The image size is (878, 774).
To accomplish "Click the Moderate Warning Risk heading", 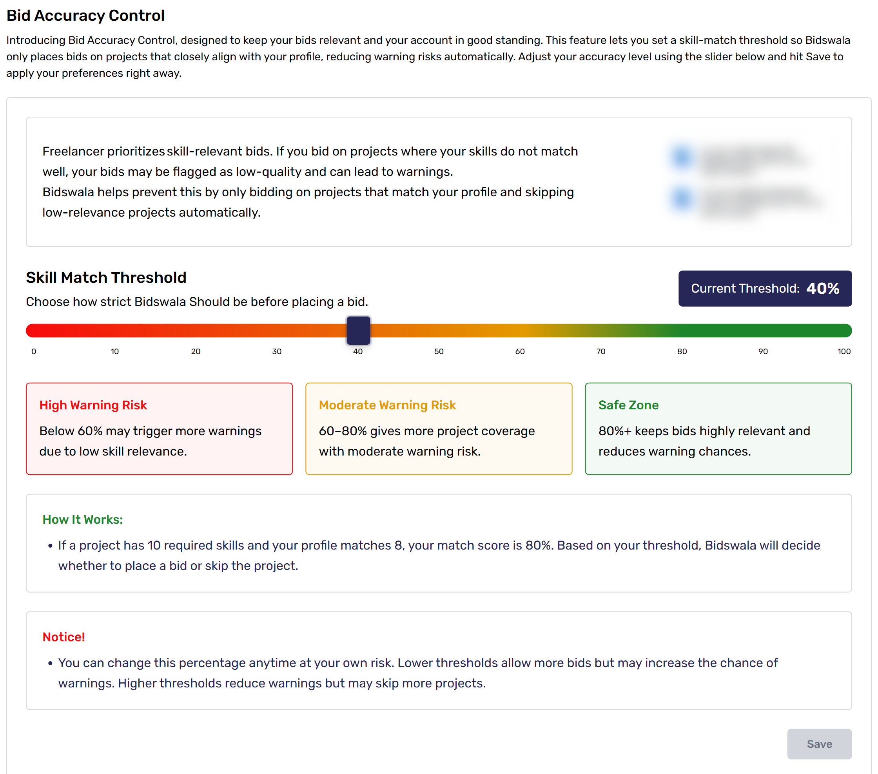I will tap(387, 405).
